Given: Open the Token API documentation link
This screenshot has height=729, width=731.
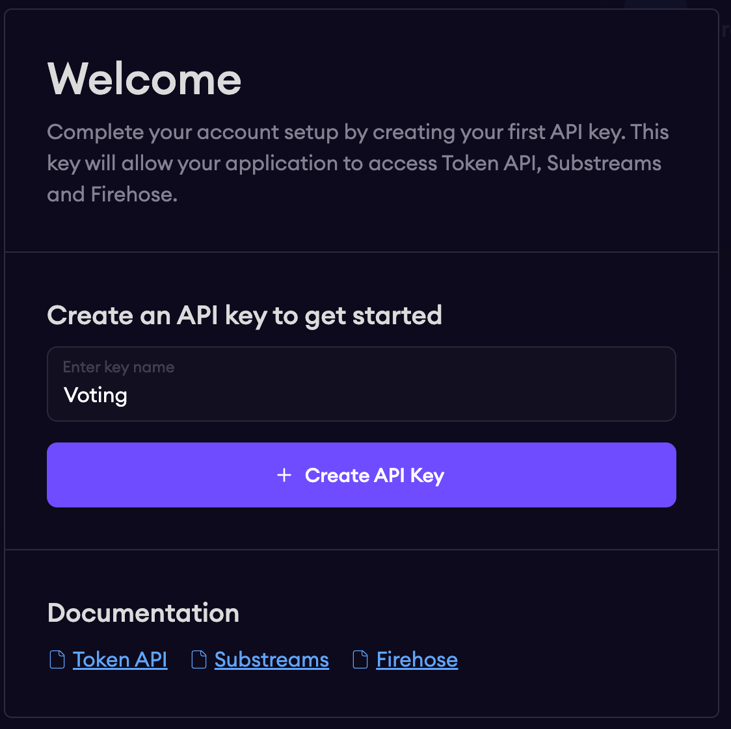Looking at the screenshot, I should (120, 659).
